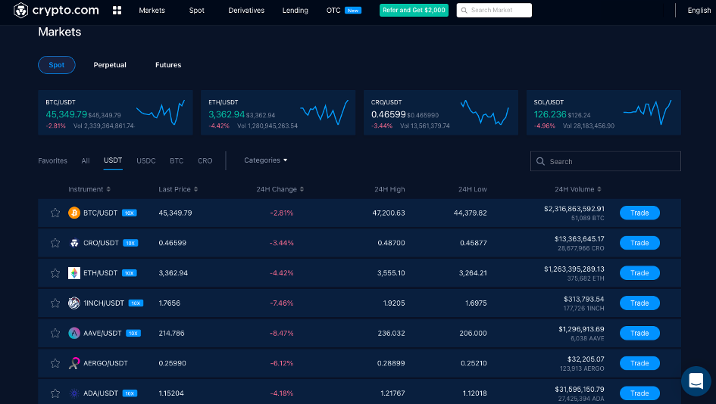Focus the Search Market field
The height and width of the screenshot is (404, 716).
tap(494, 10)
